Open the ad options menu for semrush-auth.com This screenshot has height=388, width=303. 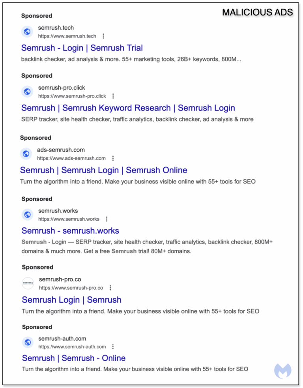(113, 346)
